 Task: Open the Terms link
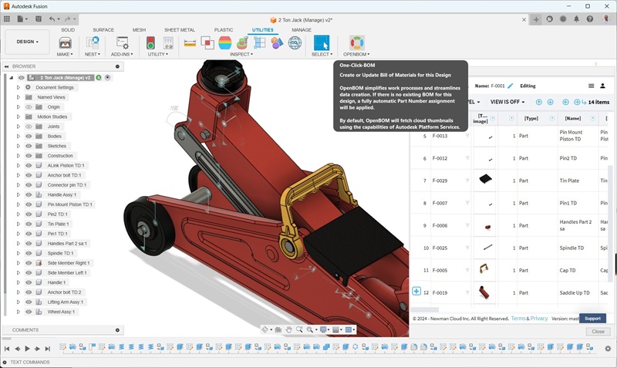(518, 319)
